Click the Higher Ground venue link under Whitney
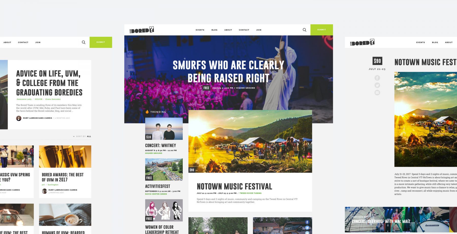 [x=154, y=153]
